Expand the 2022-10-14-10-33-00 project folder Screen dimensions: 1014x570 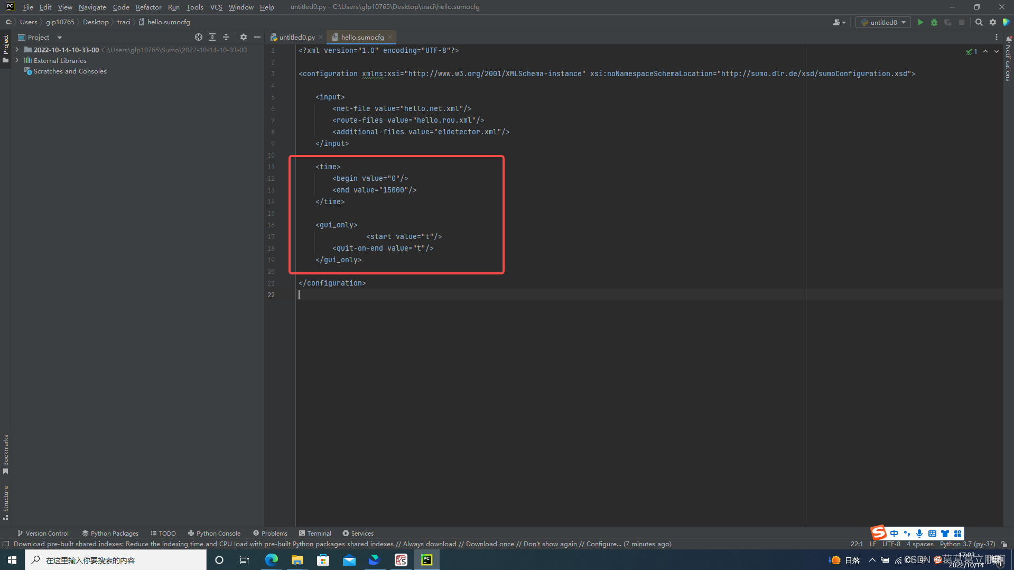(x=17, y=50)
